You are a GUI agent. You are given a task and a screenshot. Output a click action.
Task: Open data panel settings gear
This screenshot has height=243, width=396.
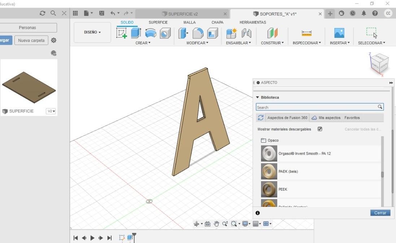(x=53, y=40)
